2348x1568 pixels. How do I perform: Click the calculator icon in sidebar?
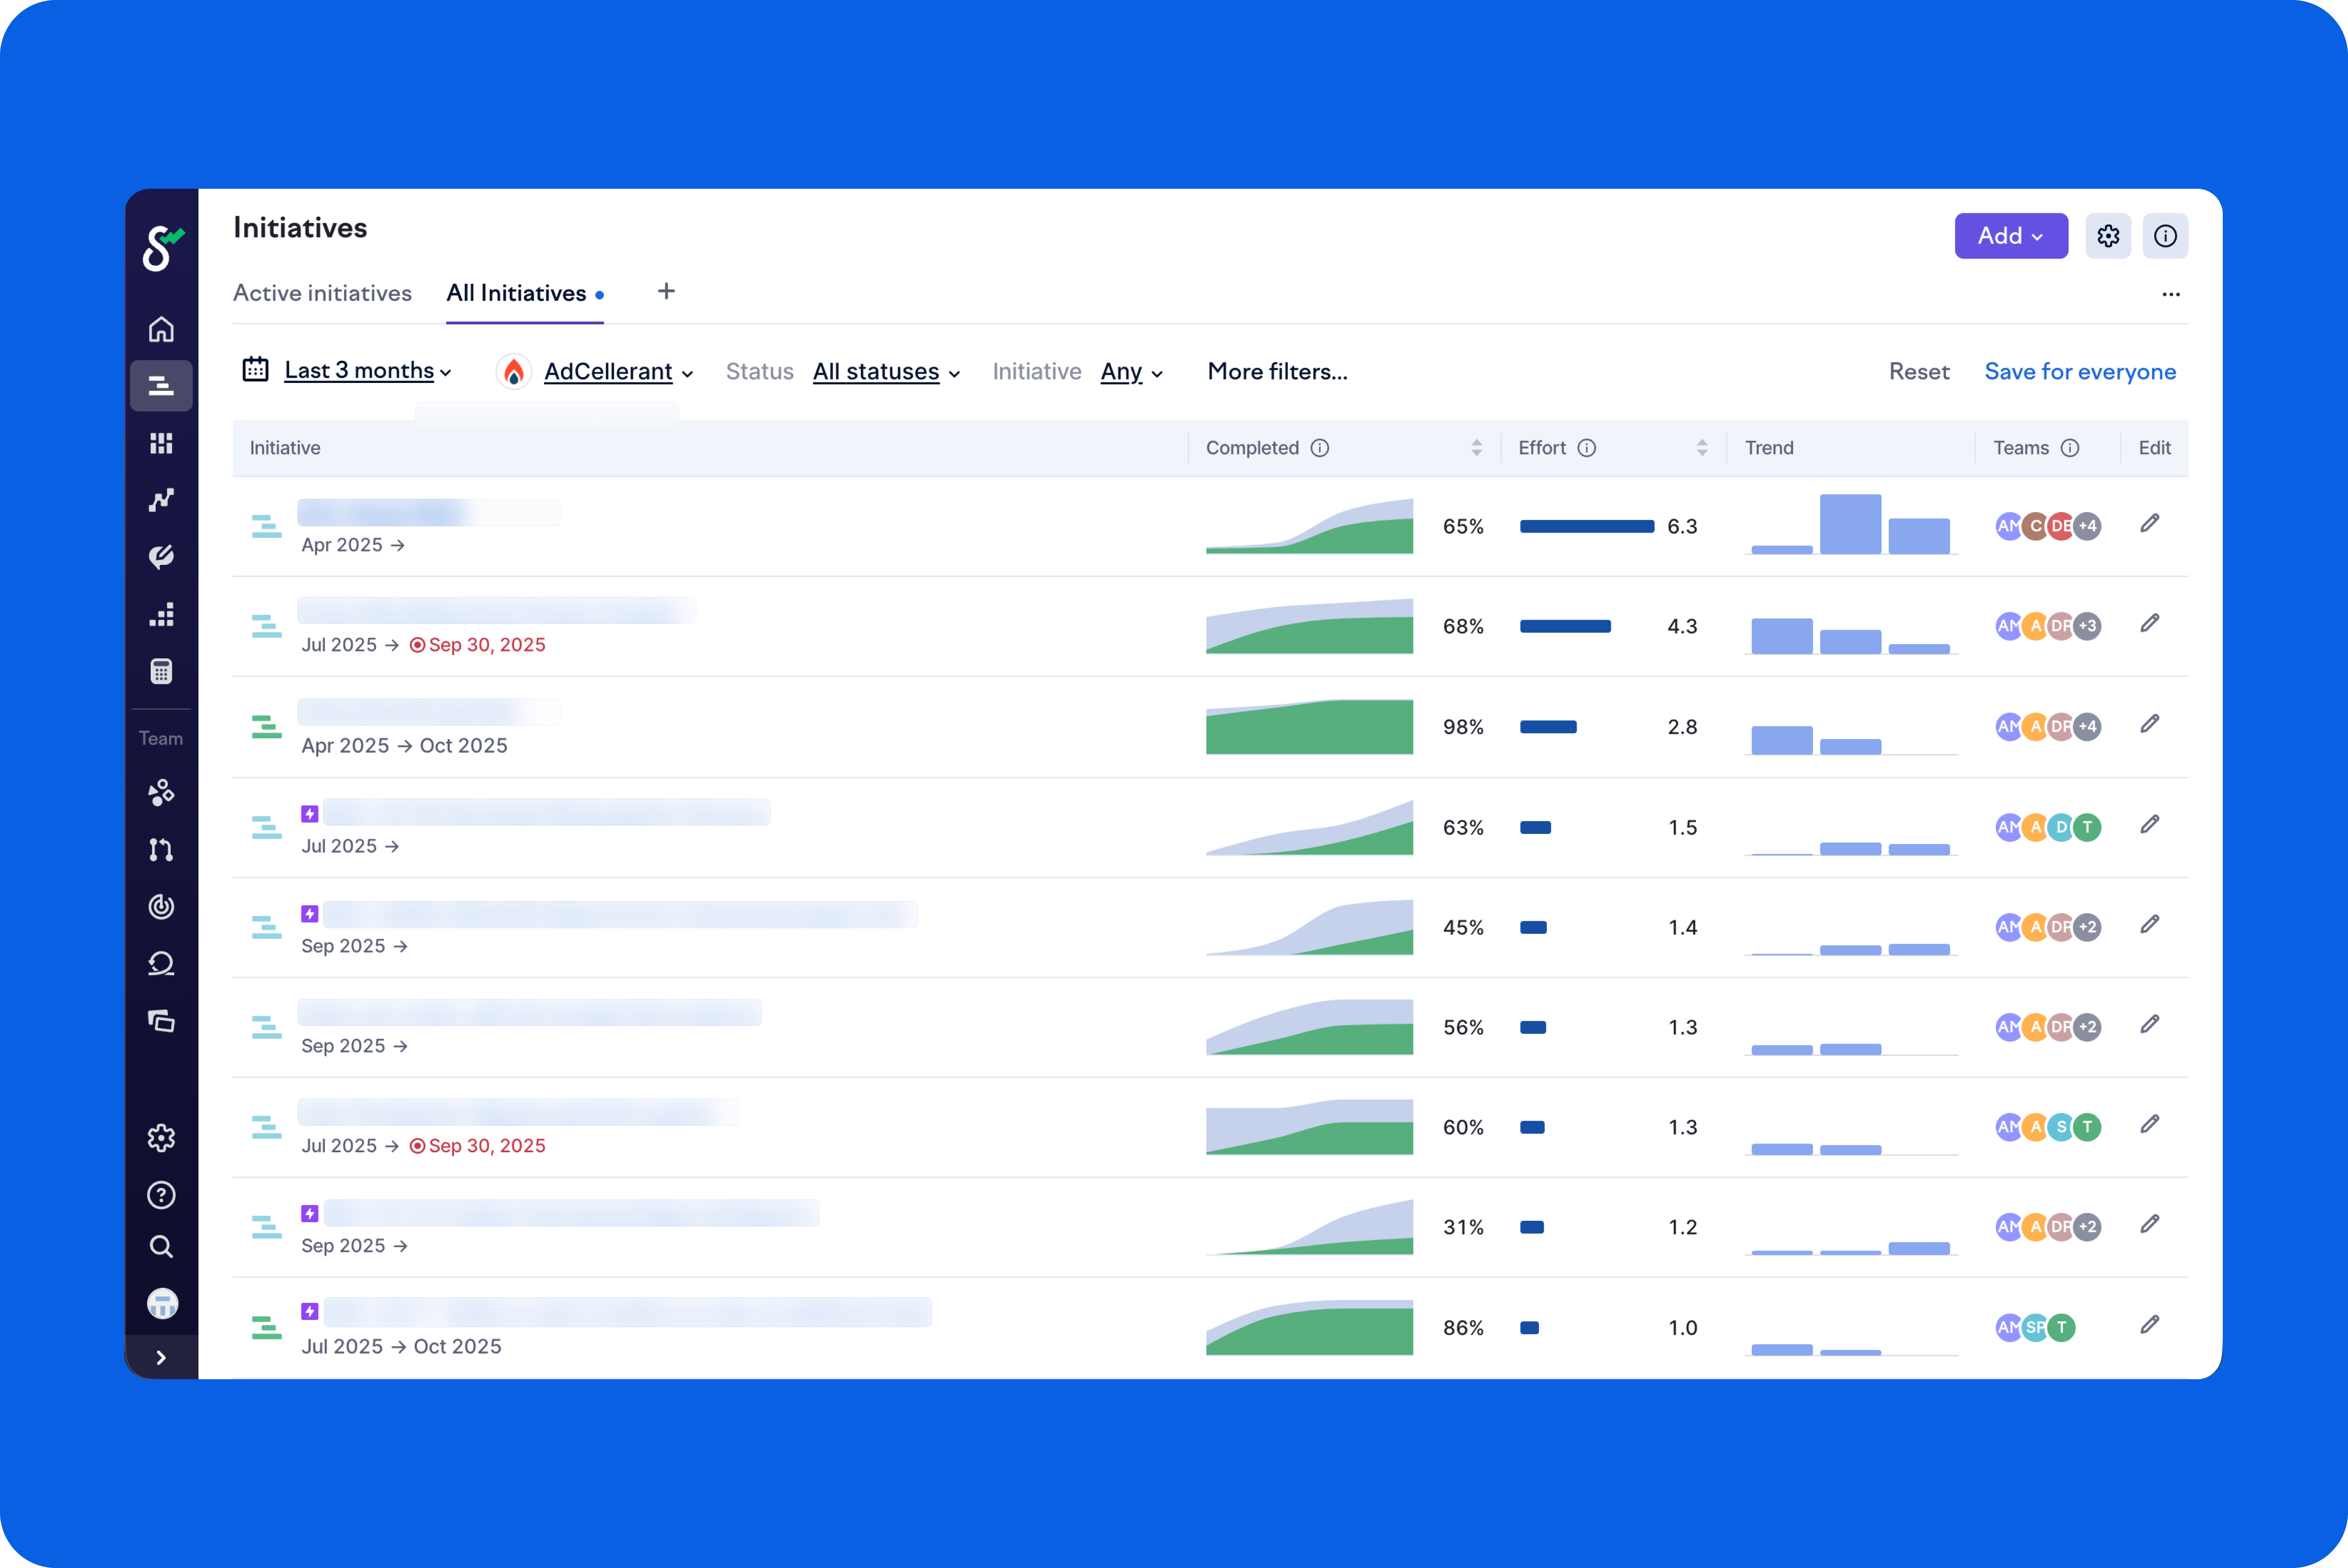pyautogui.click(x=161, y=671)
